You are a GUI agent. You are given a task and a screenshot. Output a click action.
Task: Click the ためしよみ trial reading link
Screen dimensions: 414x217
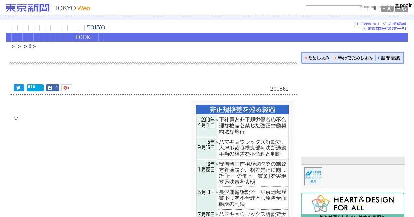[x=317, y=58]
